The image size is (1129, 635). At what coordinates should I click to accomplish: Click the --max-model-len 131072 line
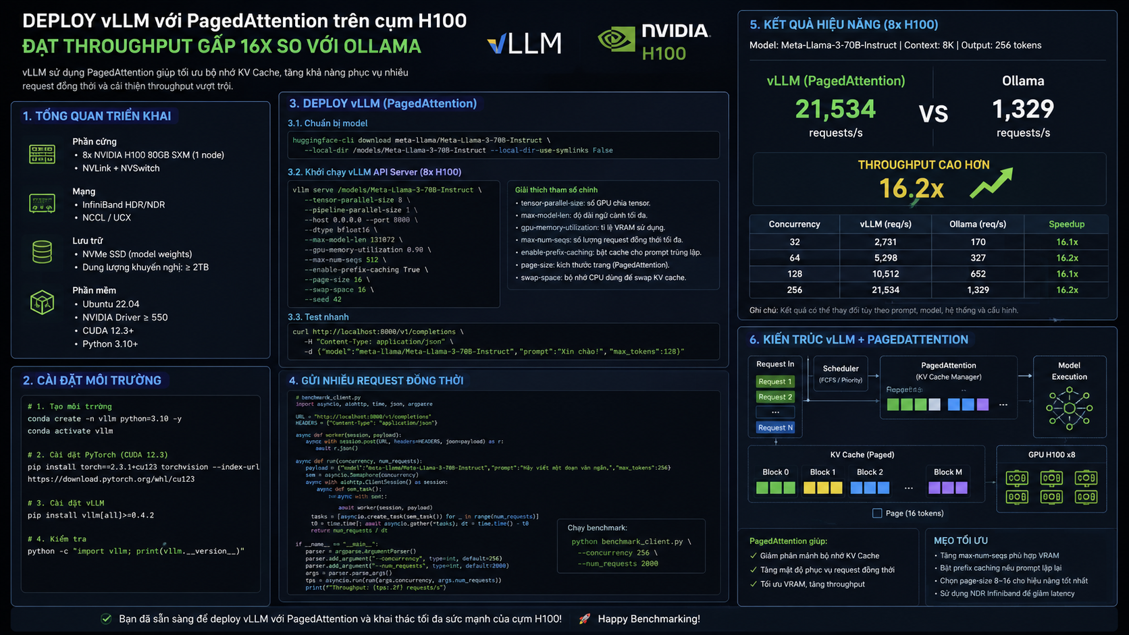tap(353, 240)
